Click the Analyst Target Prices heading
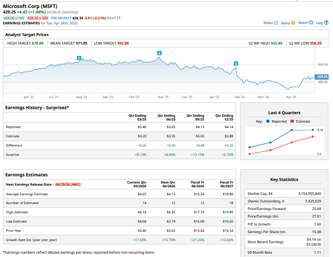The width and height of the screenshot is (333, 257). [x=27, y=34]
